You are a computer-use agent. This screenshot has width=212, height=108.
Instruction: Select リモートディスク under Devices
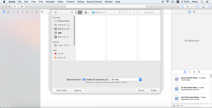coord(62,45)
